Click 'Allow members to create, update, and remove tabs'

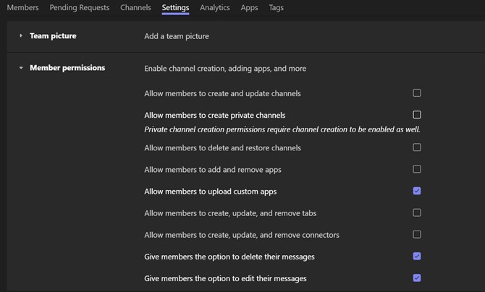(x=230, y=213)
